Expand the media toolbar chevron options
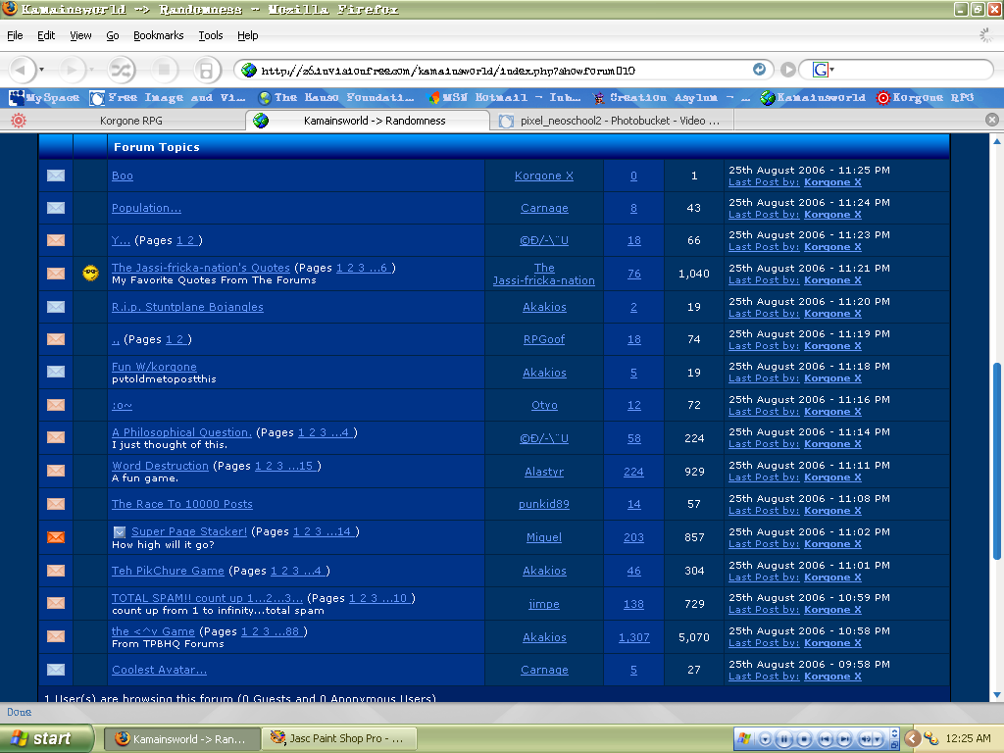Screen dimensions: 1004x753 coord(894,733)
